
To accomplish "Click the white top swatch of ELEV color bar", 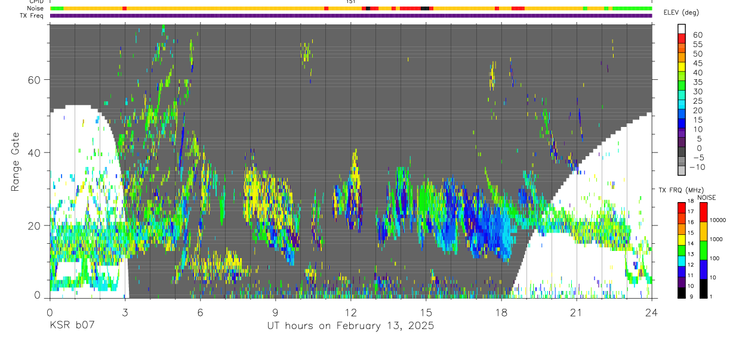I will click(x=682, y=30).
